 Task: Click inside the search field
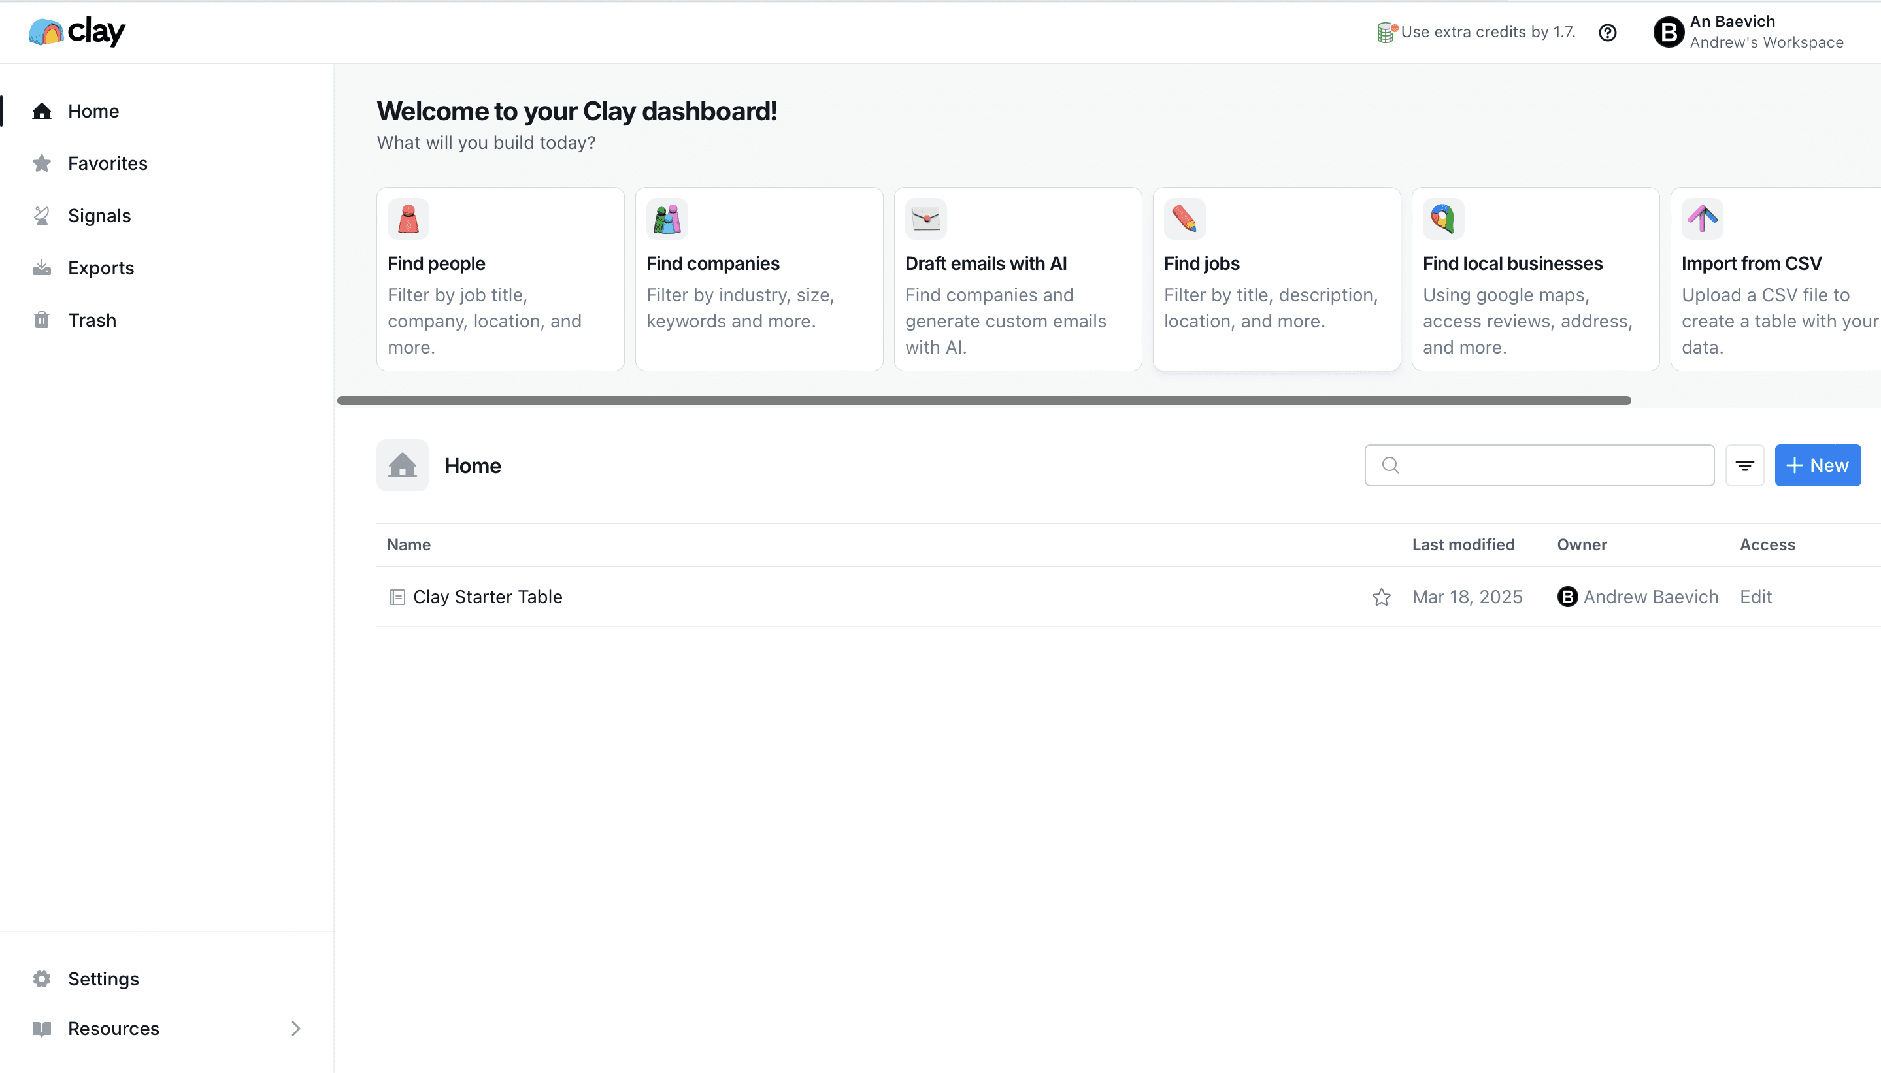[1539, 465]
